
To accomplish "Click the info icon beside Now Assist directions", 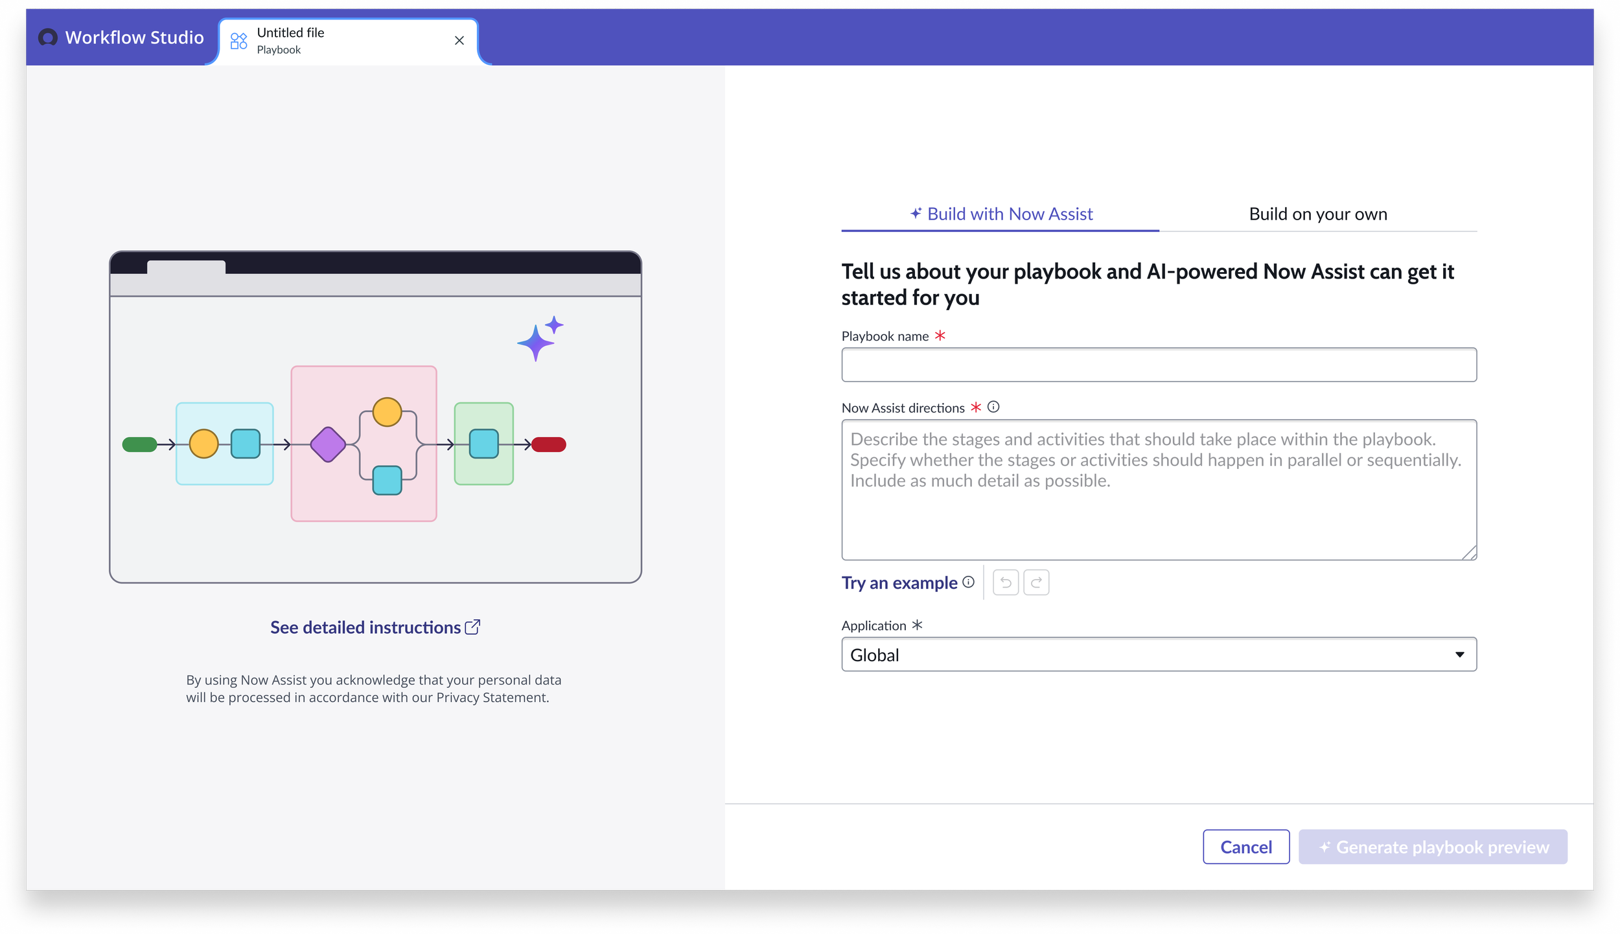I will (993, 407).
